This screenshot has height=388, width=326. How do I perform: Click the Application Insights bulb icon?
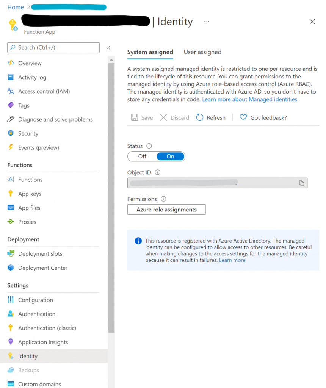click(x=11, y=342)
